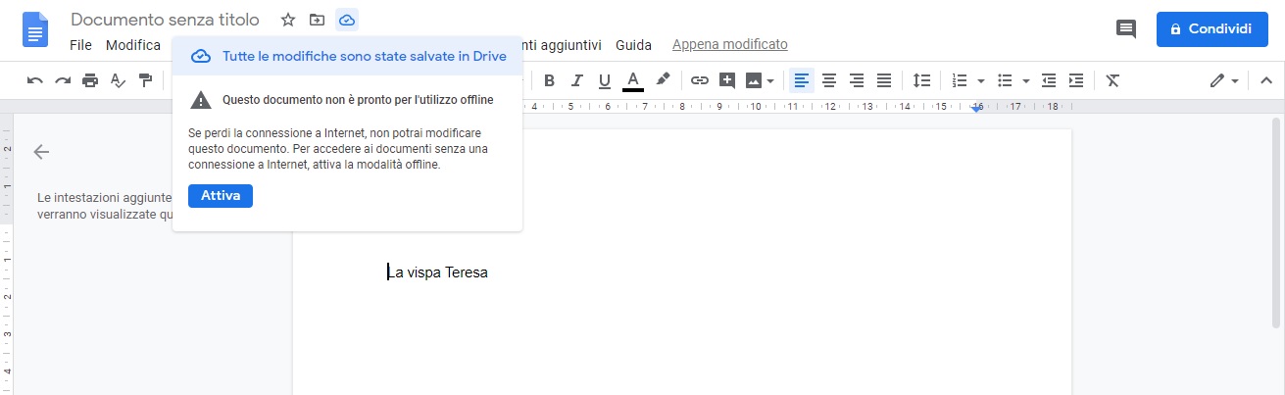Place cursor in 'La vispa Teresa' text
Screen dimensions: 1285x395
pyautogui.click(x=437, y=272)
